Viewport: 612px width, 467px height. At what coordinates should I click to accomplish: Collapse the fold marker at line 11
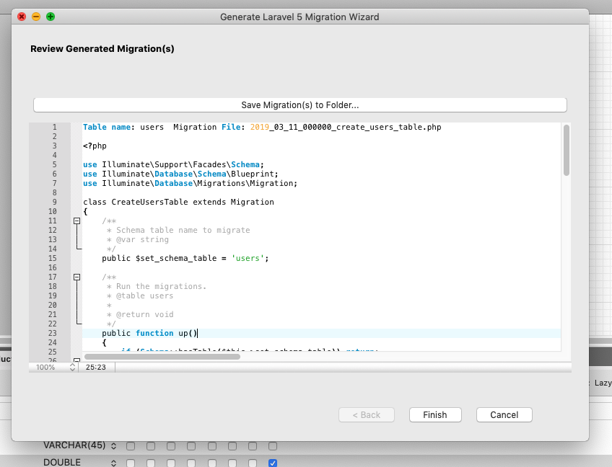point(77,221)
